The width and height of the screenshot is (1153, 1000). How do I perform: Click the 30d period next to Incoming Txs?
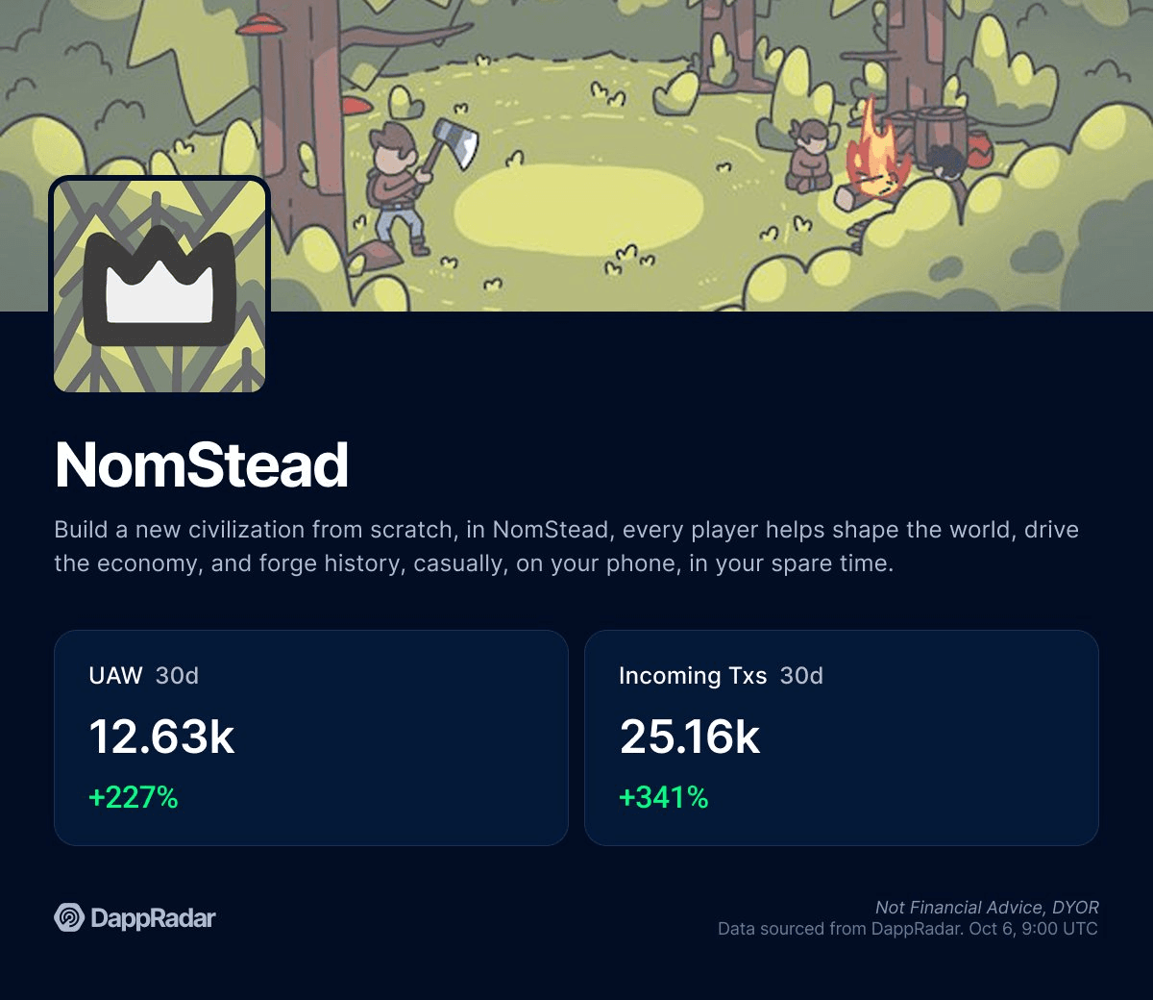(801, 676)
